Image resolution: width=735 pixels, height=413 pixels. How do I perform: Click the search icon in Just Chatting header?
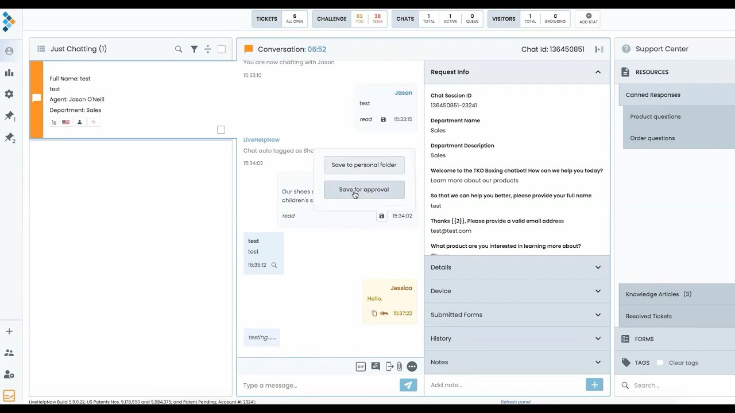pyautogui.click(x=179, y=49)
